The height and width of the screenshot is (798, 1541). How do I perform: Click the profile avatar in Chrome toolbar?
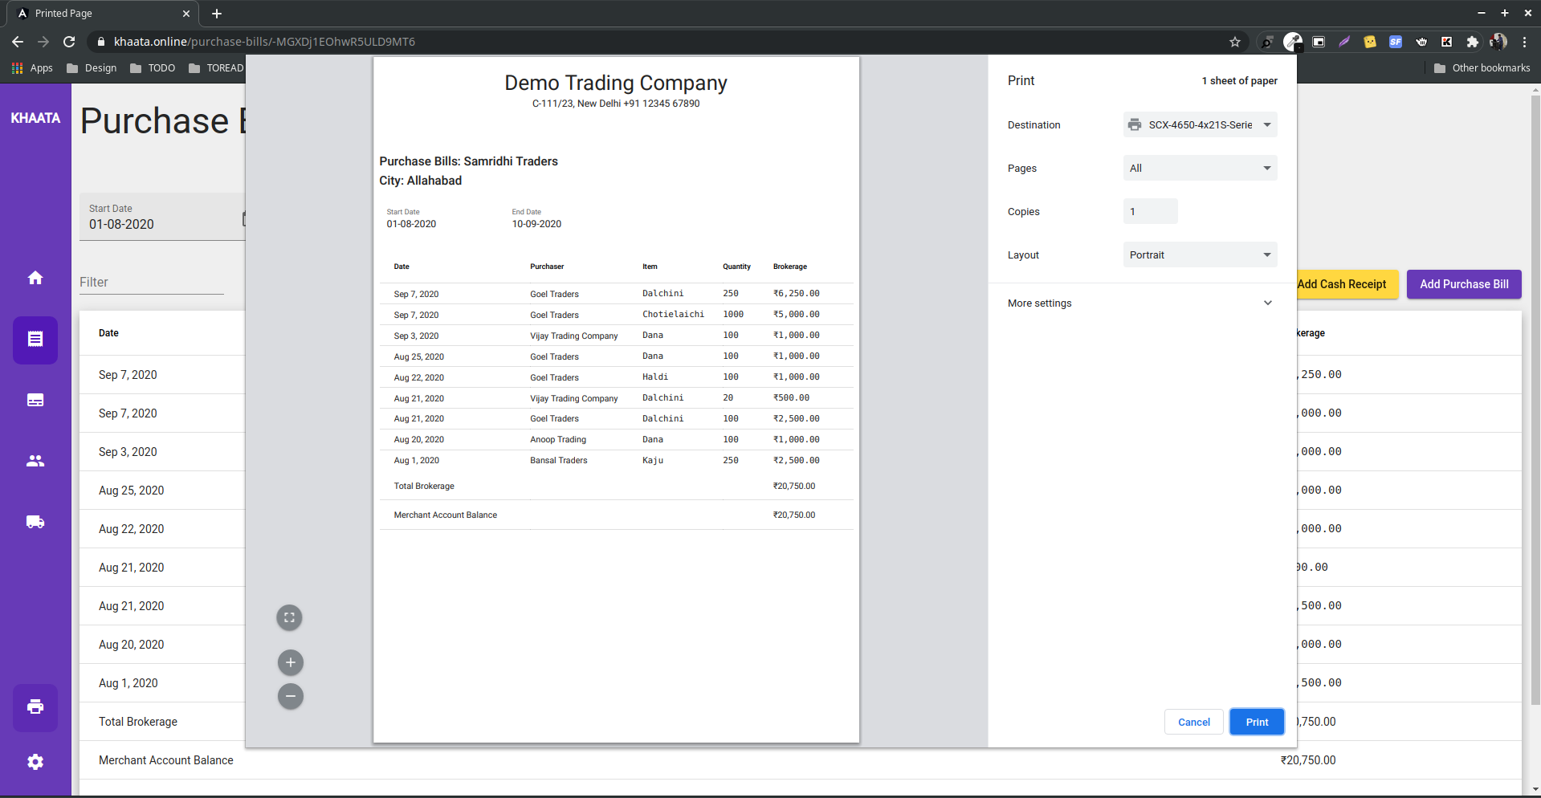[1498, 42]
